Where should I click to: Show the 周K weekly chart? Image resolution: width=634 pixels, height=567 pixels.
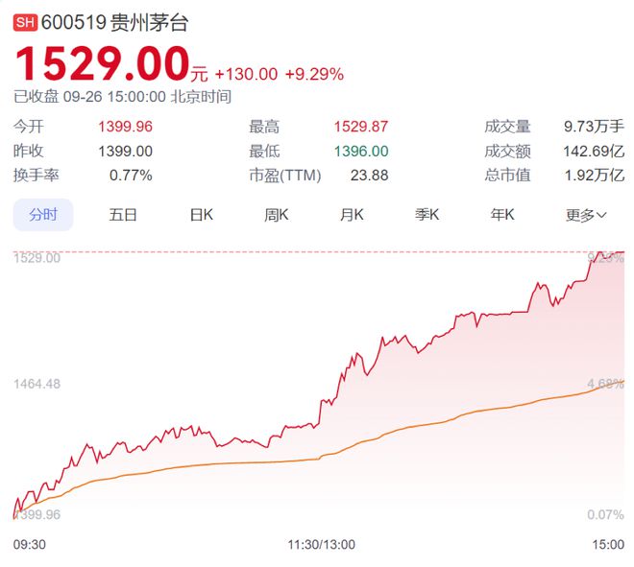tap(277, 215)
